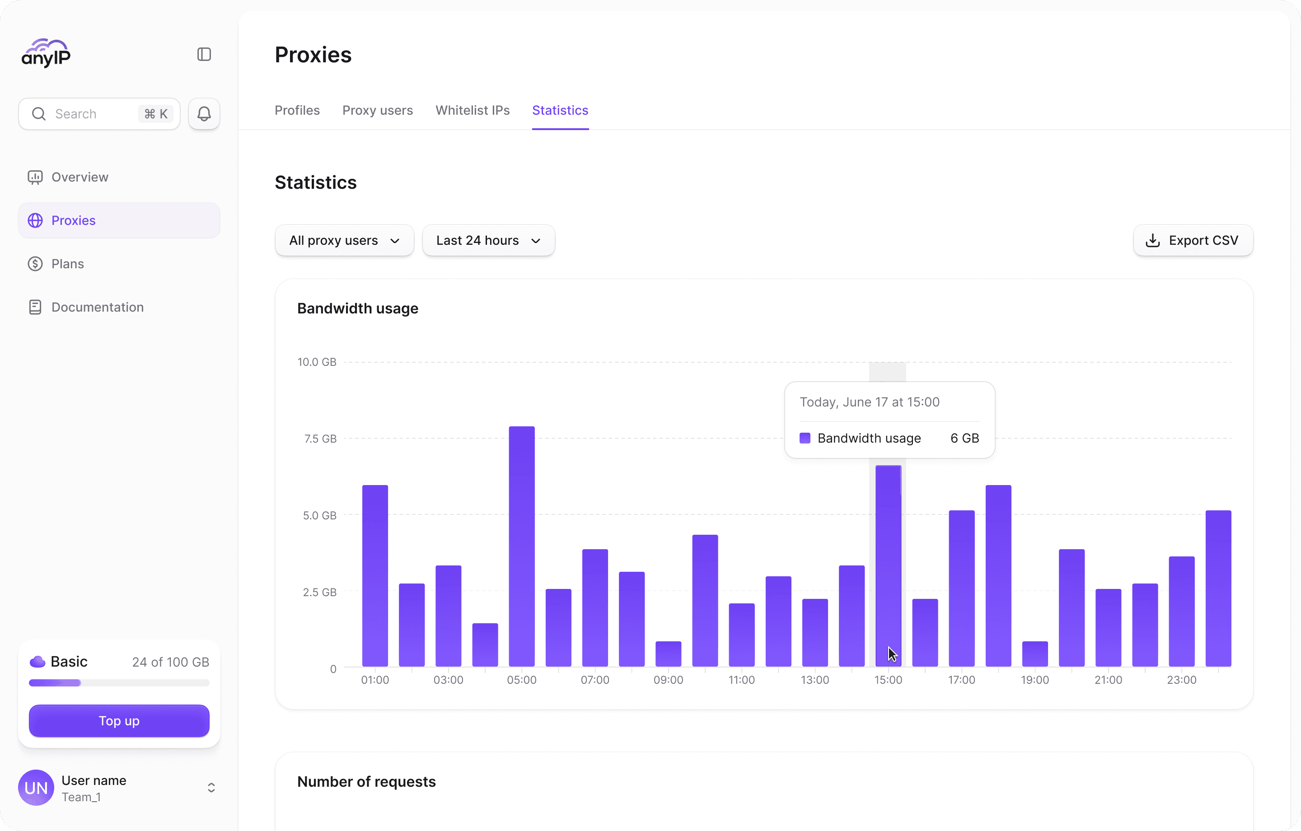
Task: Click the Export CSV button
Action: [x=1193, y=240]
